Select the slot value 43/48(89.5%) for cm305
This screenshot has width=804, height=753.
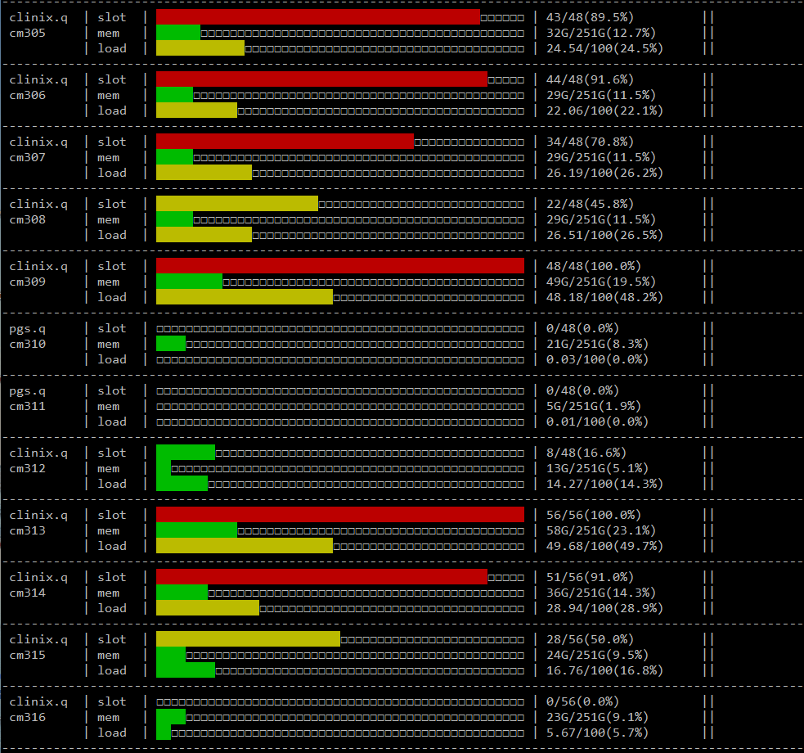(591, 16)
